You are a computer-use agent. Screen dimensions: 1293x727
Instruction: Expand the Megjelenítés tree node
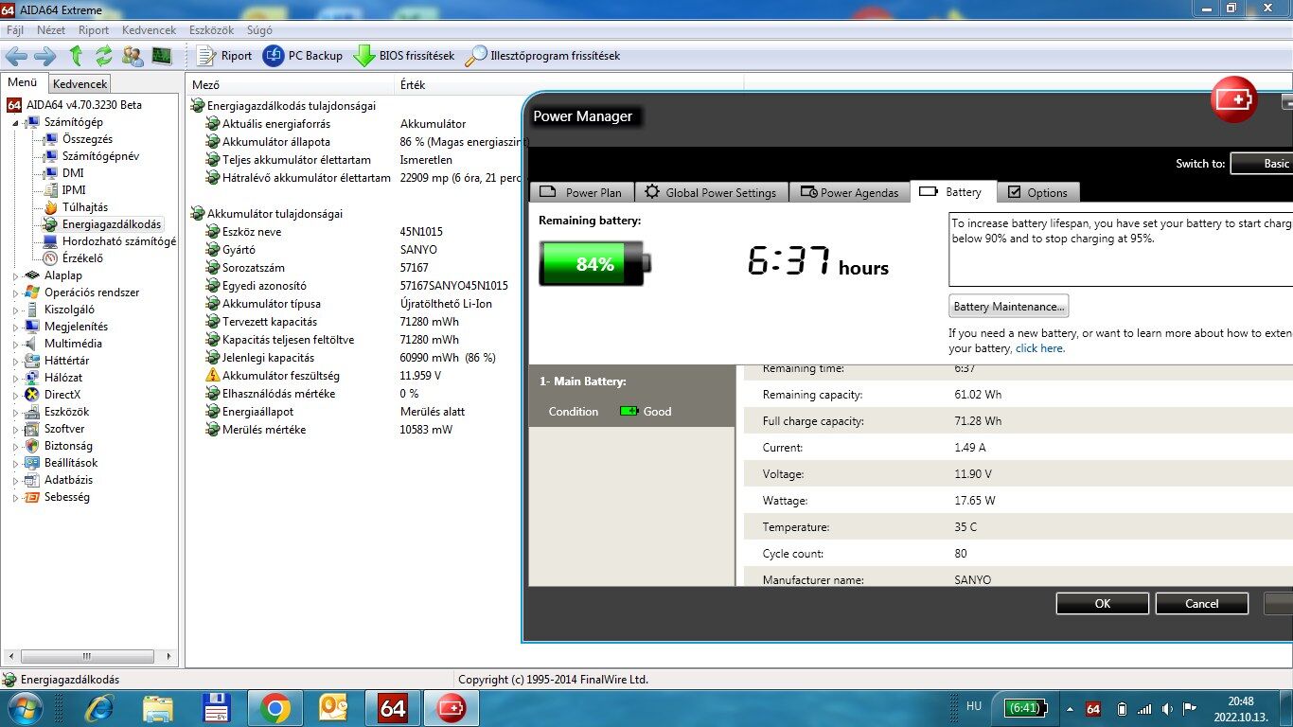tap(15, 327)
